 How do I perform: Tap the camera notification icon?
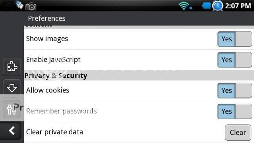31,7
